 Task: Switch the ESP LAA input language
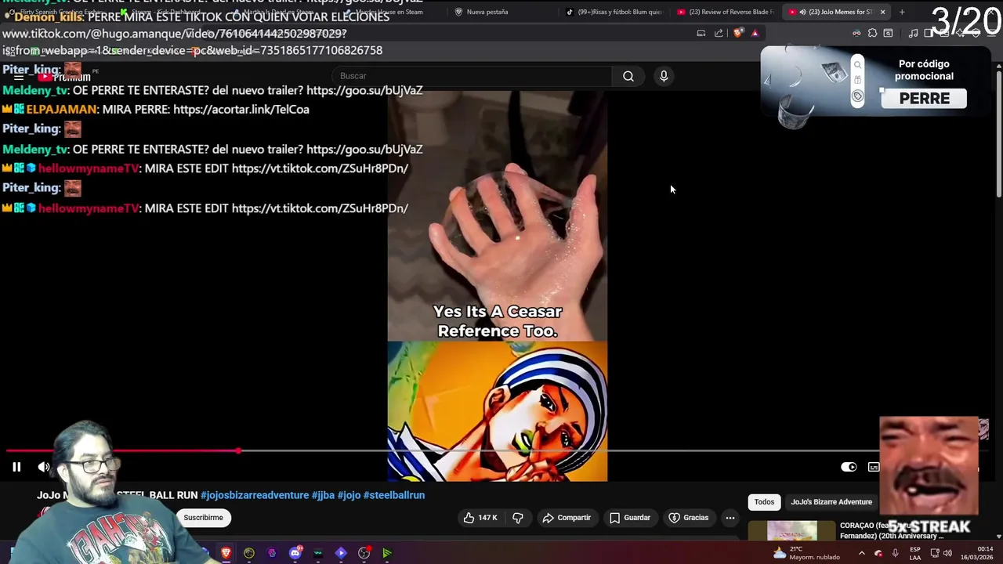coord(915,553)
